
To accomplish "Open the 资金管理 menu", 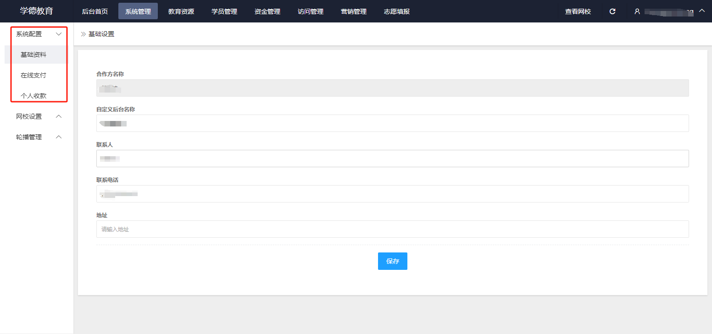I will [267, 11].
